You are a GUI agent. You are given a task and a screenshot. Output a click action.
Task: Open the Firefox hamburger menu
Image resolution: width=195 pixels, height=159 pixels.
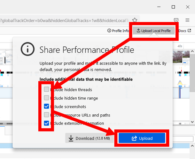click(x=187, y=20)
